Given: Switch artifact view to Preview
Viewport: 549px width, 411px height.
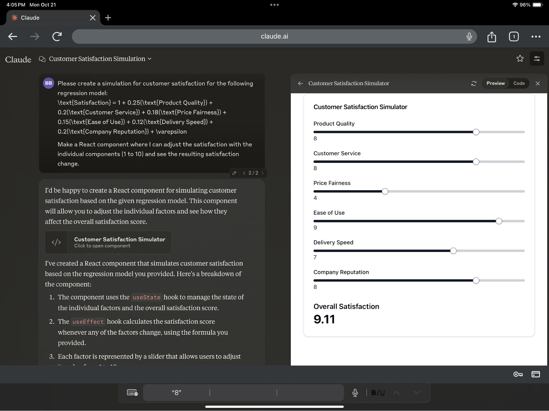Looking at the screenshot, I should coord(495,83).
